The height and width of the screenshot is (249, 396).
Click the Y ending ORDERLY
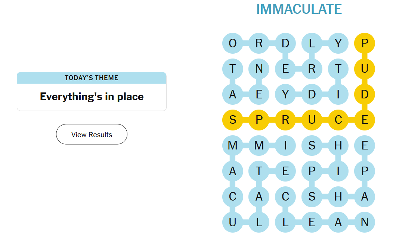point(338,43)
